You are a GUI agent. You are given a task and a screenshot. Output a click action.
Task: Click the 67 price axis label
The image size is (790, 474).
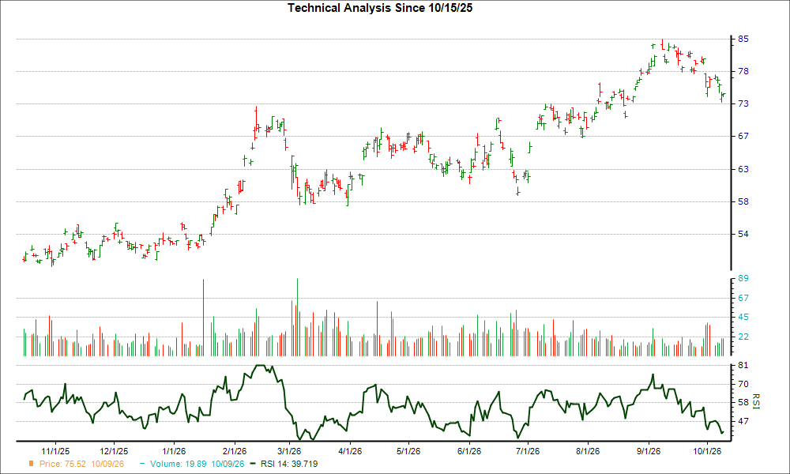tap(743, 137)
